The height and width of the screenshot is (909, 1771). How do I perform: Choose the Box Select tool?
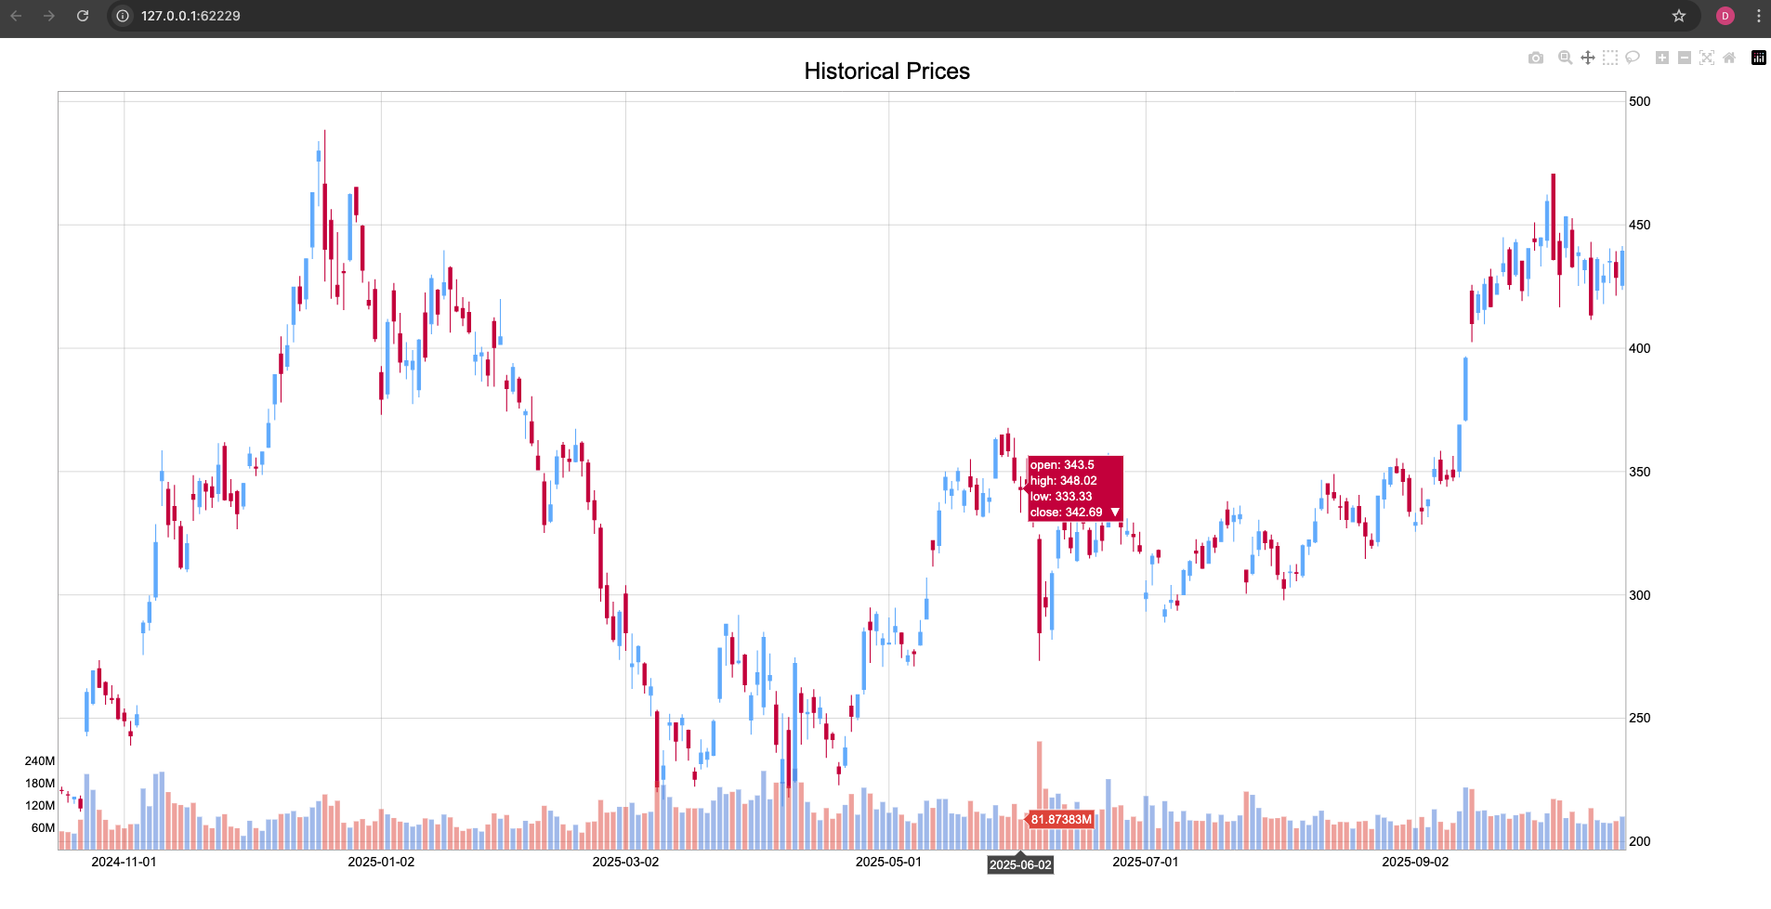(1610, 58)
